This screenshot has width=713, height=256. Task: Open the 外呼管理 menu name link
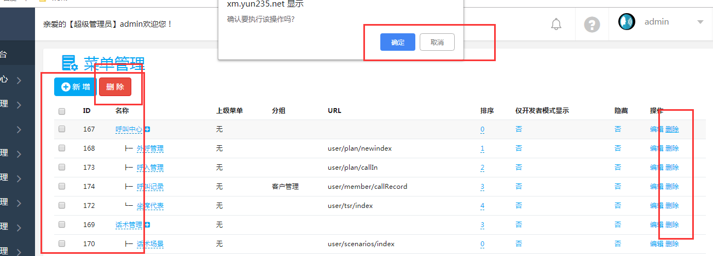pyautogui.click(x=150, y=148)
